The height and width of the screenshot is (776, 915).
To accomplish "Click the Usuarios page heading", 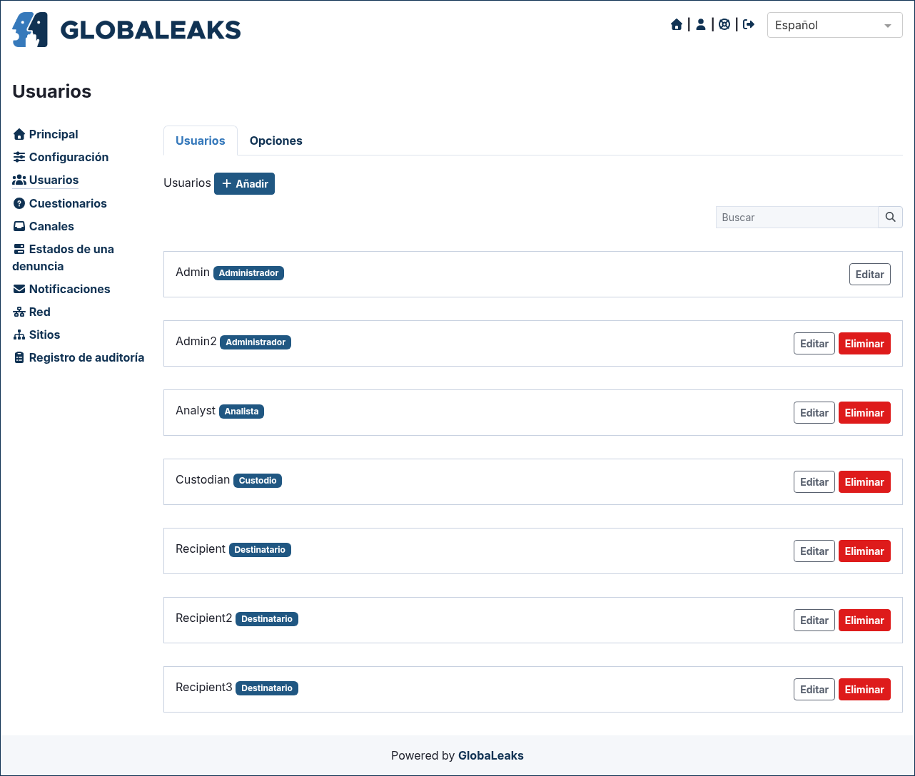I will click(52, 91).
